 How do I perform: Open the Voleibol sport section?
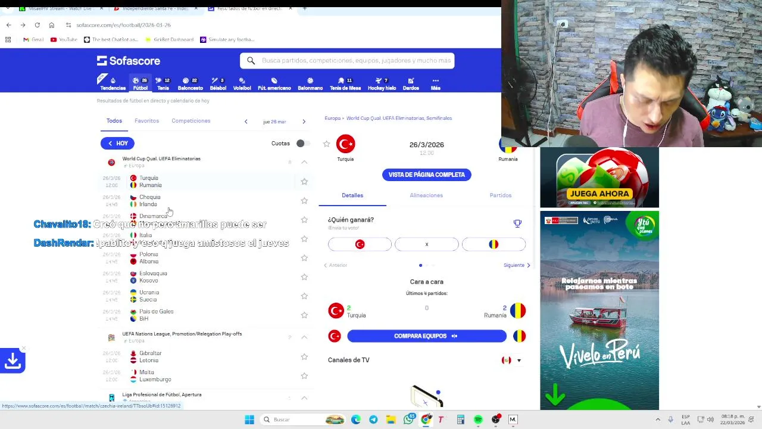242,83
